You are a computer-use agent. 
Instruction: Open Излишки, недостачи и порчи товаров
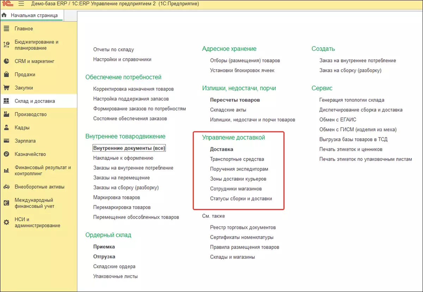pyautogui.click(x=252, y=120)
